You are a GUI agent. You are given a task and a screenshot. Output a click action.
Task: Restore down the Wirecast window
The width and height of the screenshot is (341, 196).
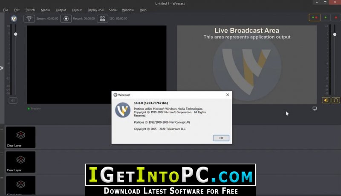(325, 3)
